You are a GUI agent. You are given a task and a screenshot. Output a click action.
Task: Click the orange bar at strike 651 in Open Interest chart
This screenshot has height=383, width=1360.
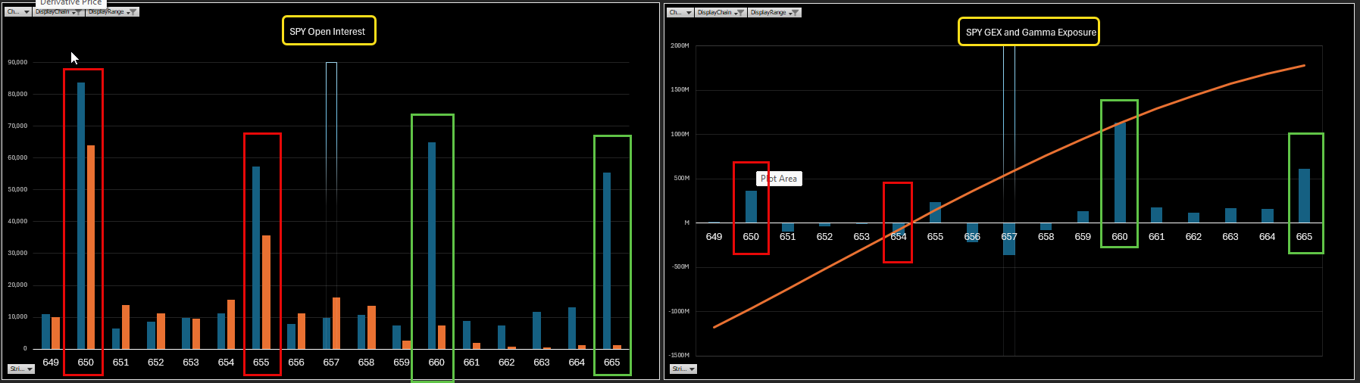click(x=126, y=327)
